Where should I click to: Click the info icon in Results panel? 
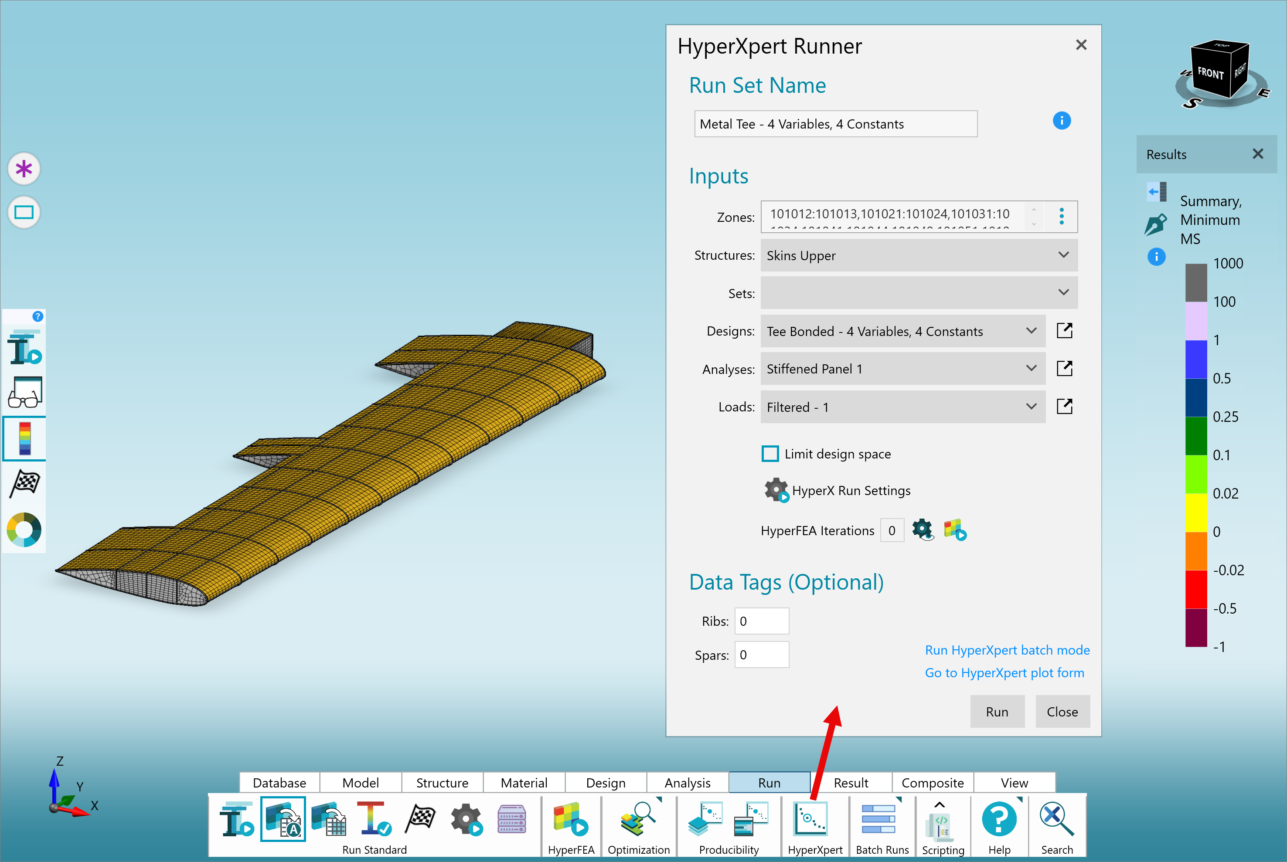click(1156, 257)
